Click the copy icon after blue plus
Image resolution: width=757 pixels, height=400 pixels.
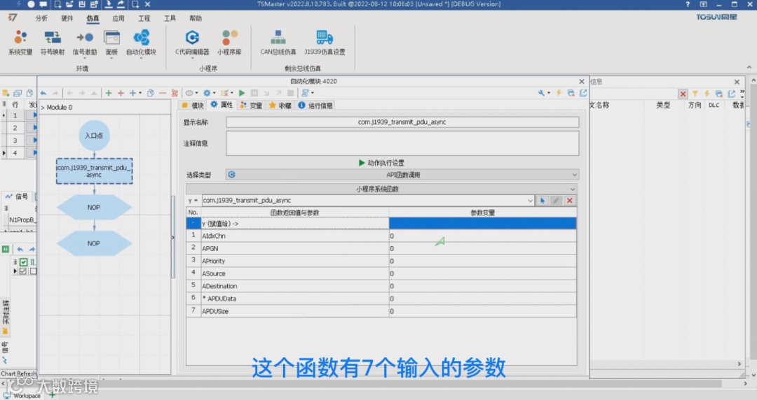151,93
